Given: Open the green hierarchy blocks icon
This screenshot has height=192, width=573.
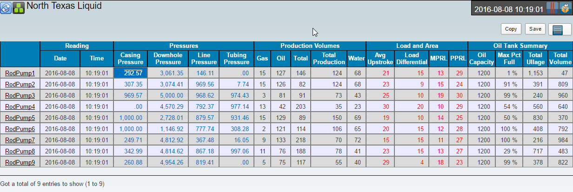Looking at the screenshot, I should (x=19, y=8).
